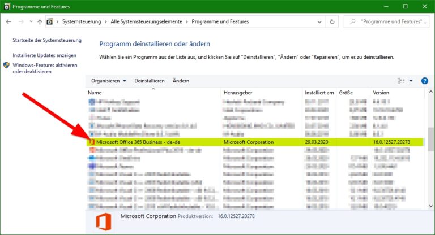Image resolution: width=435 pixels, height=235 pixels.
Task: Click Programme und Features breadcrumb
Action: click(x=220, y=21)
